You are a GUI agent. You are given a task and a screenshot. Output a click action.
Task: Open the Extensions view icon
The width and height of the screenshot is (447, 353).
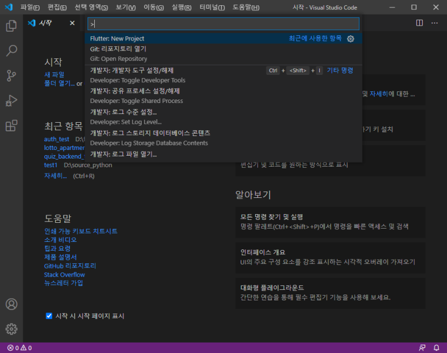(12, 126)
